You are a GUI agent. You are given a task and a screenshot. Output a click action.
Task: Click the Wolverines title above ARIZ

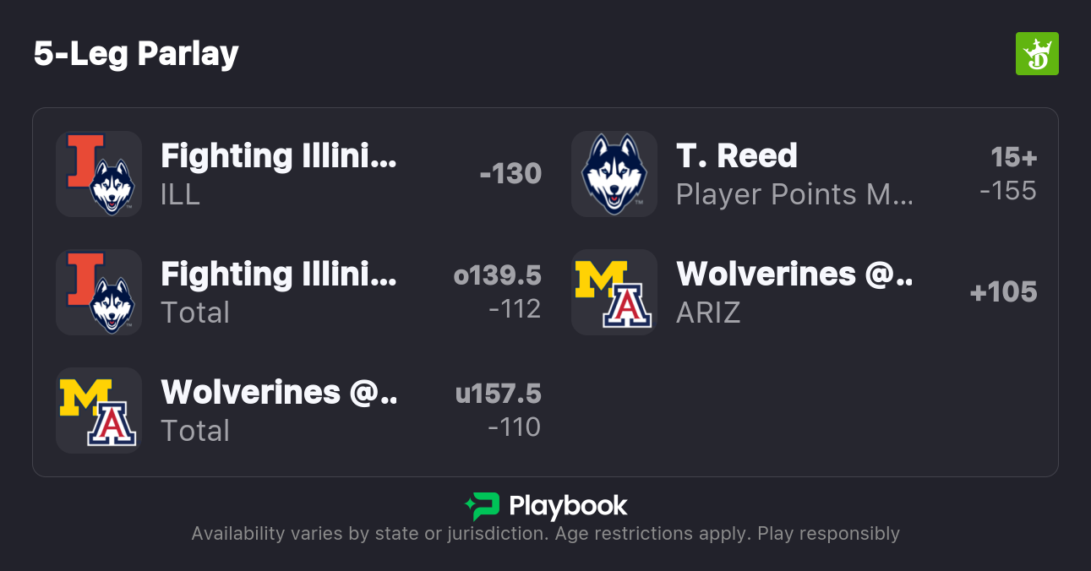point(794,275)
